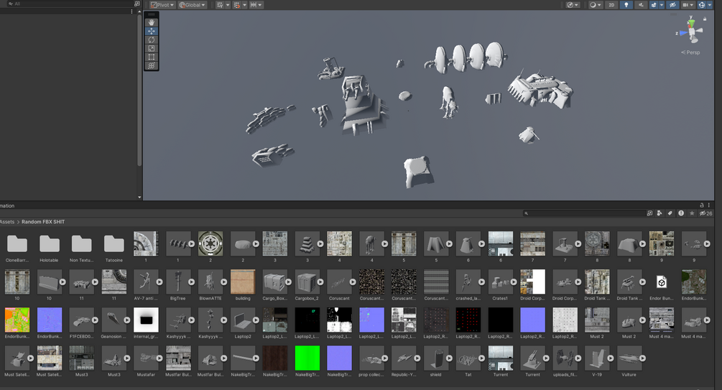Expand the BigTree model sub-assets
Screen dimensions: 722x390
point(192,282)
